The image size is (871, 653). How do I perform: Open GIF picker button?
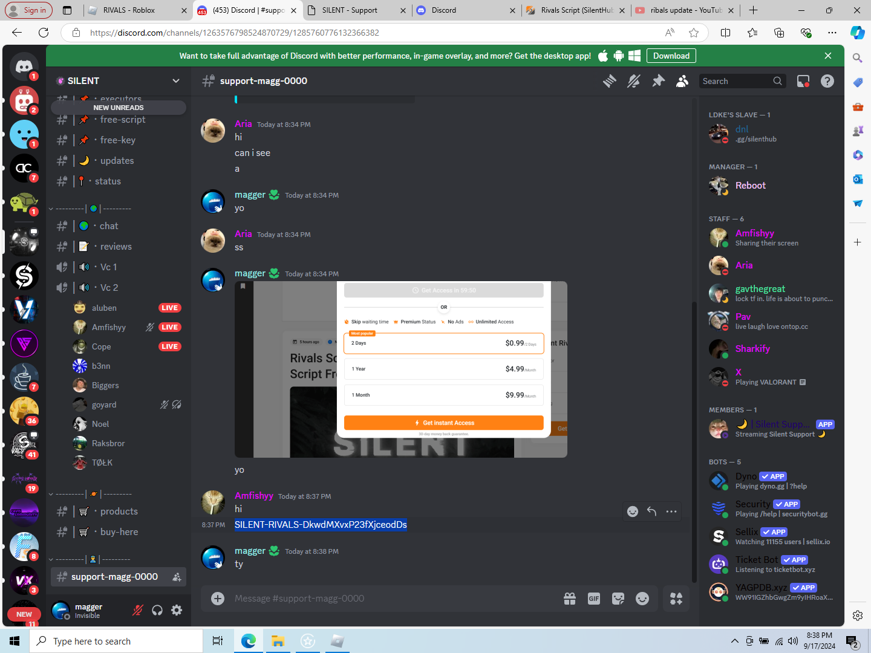click(x=594, y=599)
